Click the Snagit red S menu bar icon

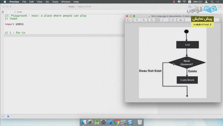(174, 2)
